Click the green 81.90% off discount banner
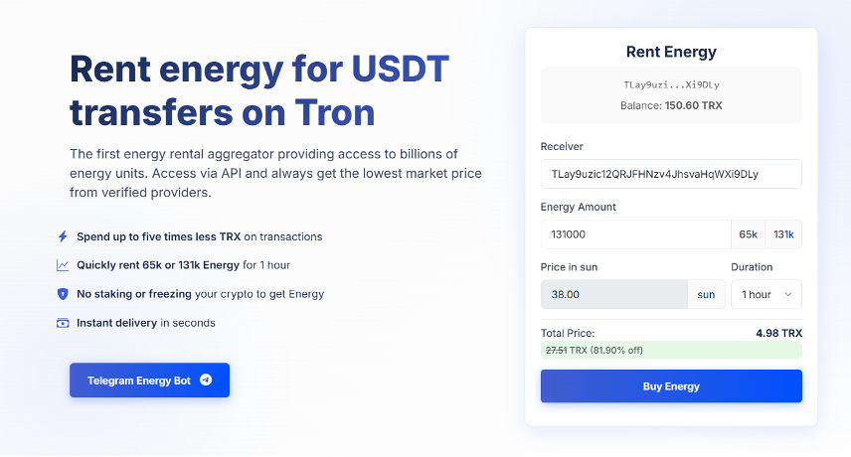 coord(671,350)
